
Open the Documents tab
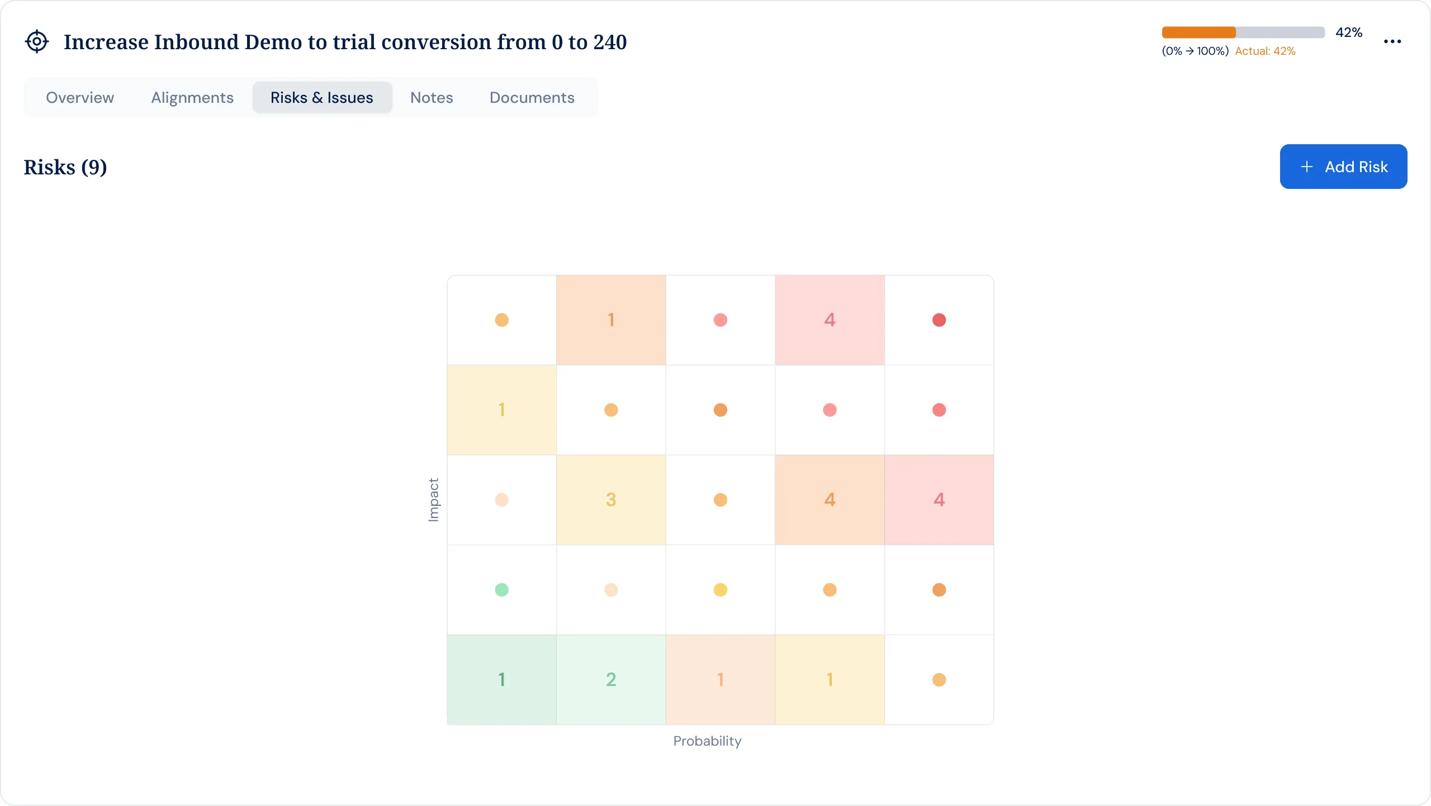(x=532, y=97)
